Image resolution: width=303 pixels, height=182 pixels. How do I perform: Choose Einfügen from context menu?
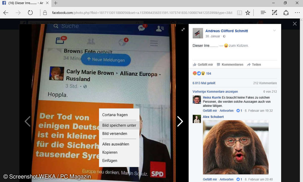pyautogui.click(x=119, y=161)
